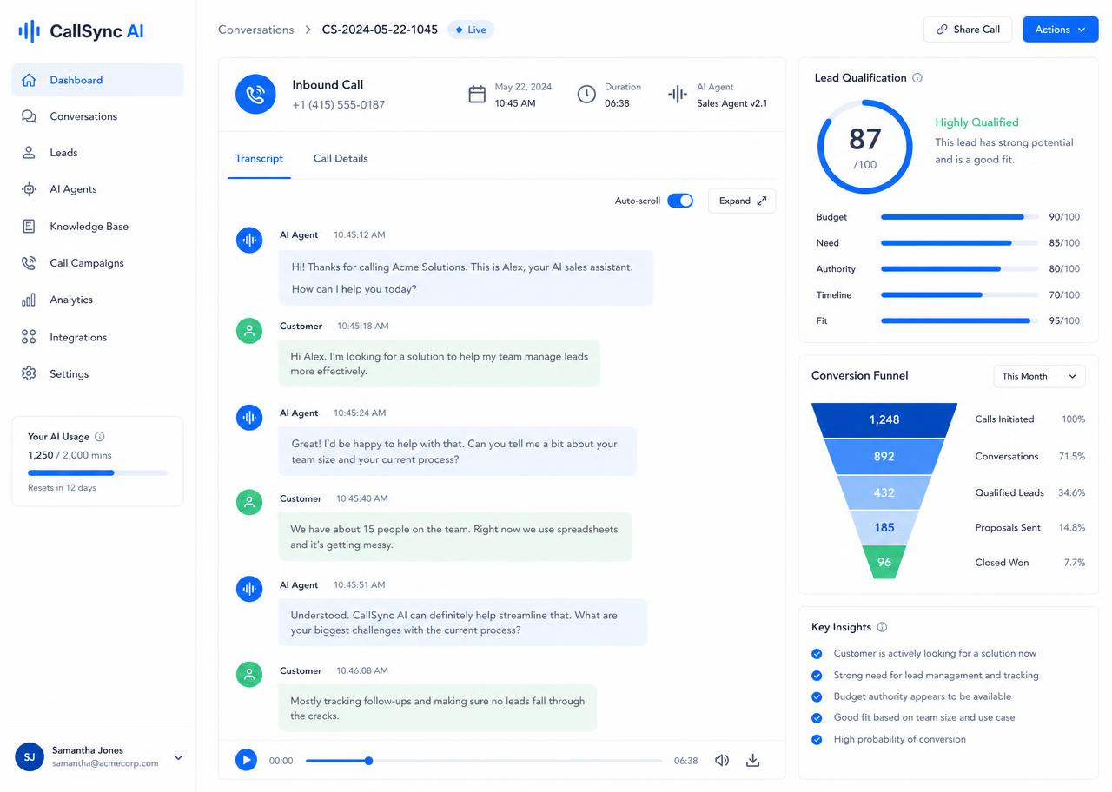Click the volume speaker icon in player
This screenshot has height=792, width=1112.
coord(722,761)
